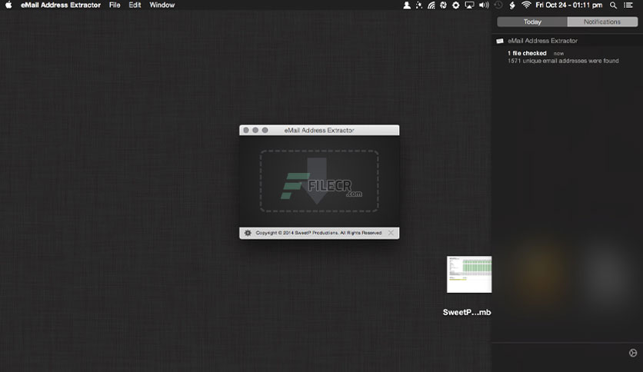Open settings gear in extractor window footer

pyautogui.click(x=248, y=233)
